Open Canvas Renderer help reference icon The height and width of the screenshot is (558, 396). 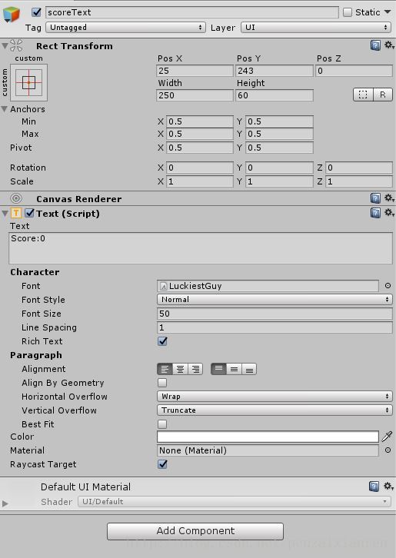[x=375, y=198]
